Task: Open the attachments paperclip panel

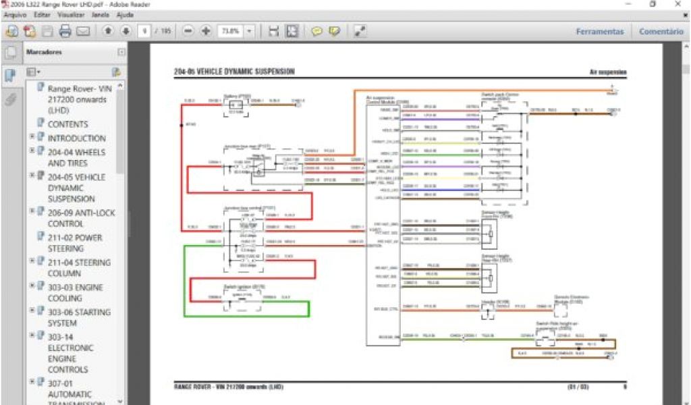Action: [x=10, y=99]
